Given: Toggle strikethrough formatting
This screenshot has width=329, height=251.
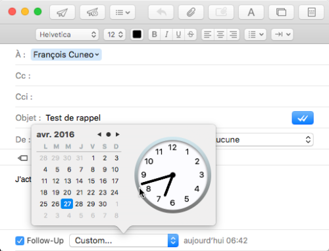Looking at the screenshot, I should 191,34.
